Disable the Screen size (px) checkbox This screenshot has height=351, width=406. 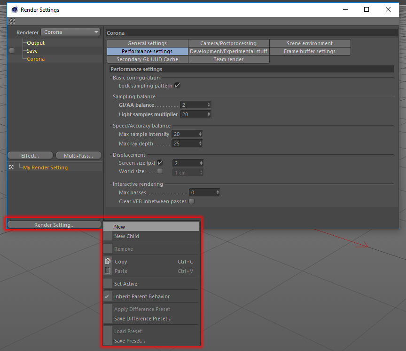[160, 162]
